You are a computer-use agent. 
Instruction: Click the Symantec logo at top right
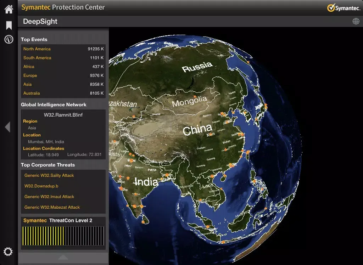coord(344,8)
